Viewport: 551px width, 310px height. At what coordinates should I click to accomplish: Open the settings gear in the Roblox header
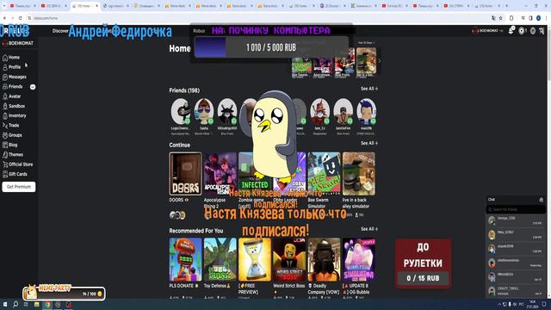pyautogui.click(x=533, y=31)
